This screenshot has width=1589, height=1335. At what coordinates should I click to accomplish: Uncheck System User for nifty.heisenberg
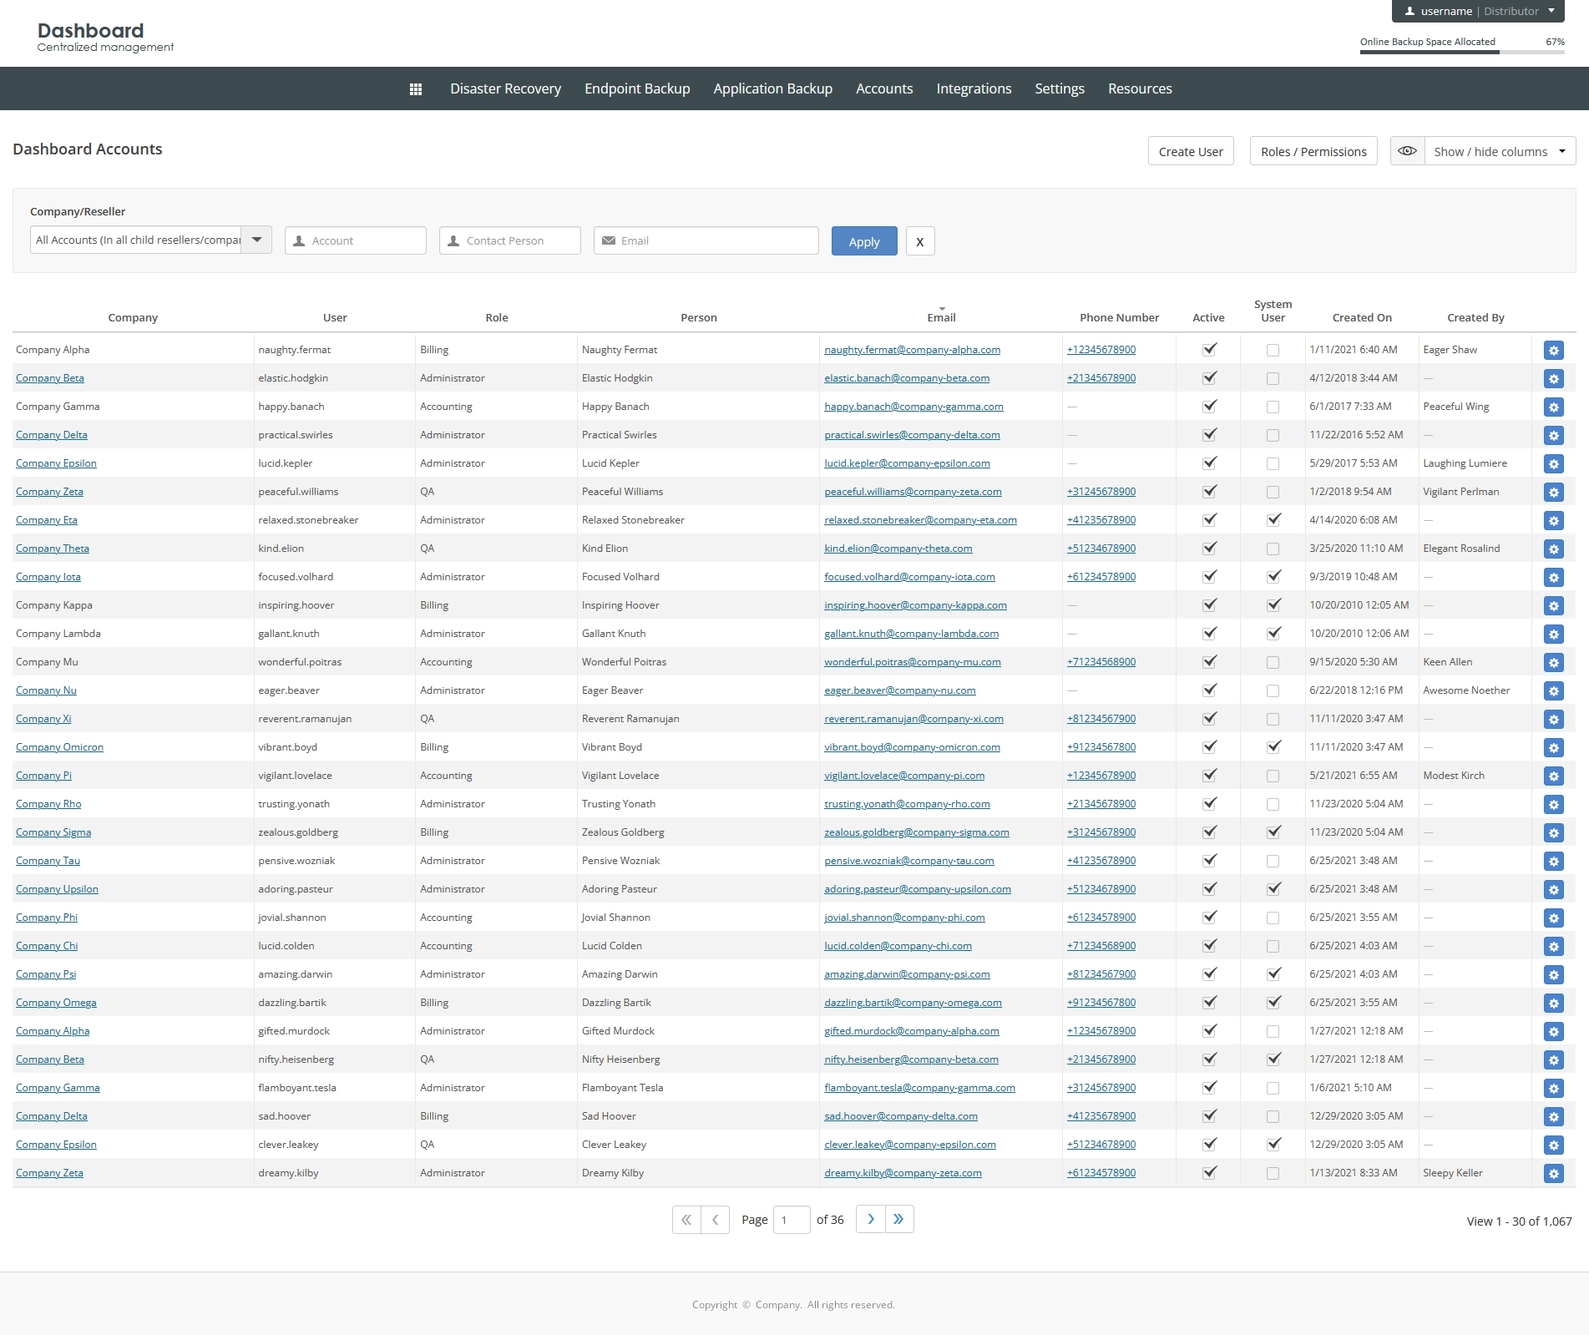click(1273, 1059)
